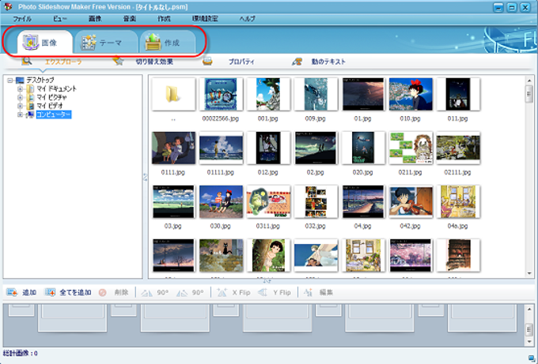Click the プロパティ icon
The width and height of the screenshot is (538, 364).
pyautogui.click(x=207, y=62)
